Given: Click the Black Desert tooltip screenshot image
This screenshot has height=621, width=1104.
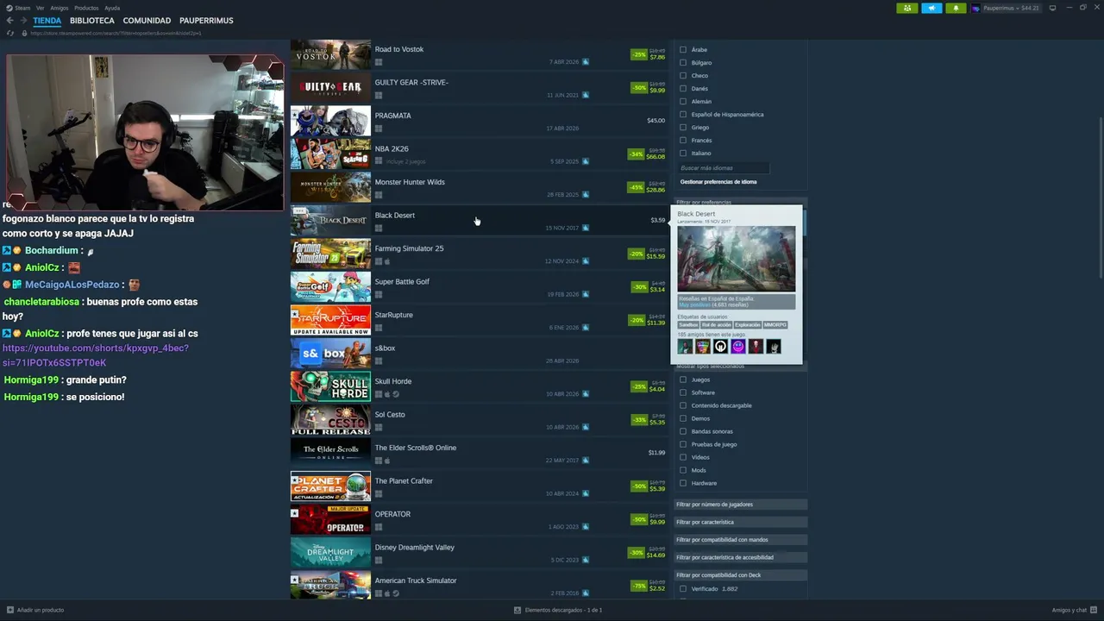Looking at the screenshot, I should click(737, 259).
